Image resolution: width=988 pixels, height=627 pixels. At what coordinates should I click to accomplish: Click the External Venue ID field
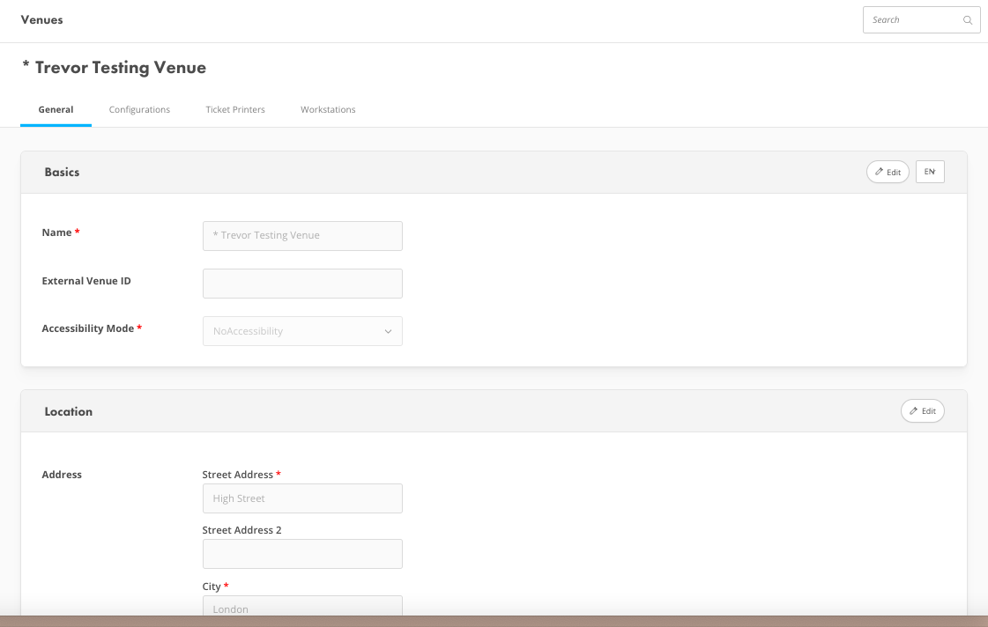[x=302, y=284]
